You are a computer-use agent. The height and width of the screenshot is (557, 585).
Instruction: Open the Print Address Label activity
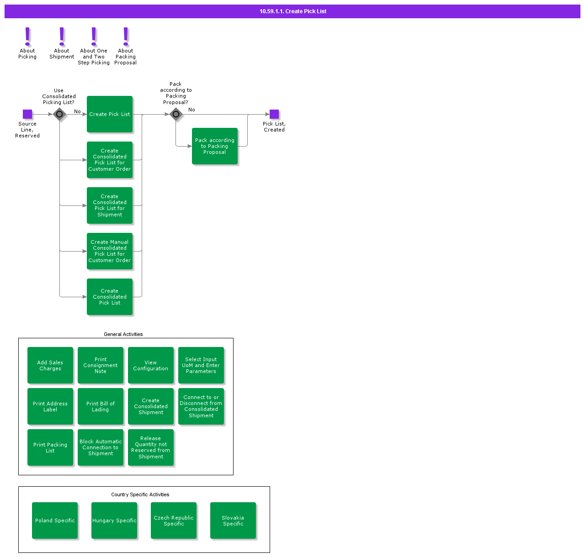(50, 406)
